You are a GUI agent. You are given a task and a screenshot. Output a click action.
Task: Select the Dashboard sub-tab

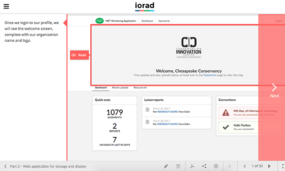[x=101, y=87]
